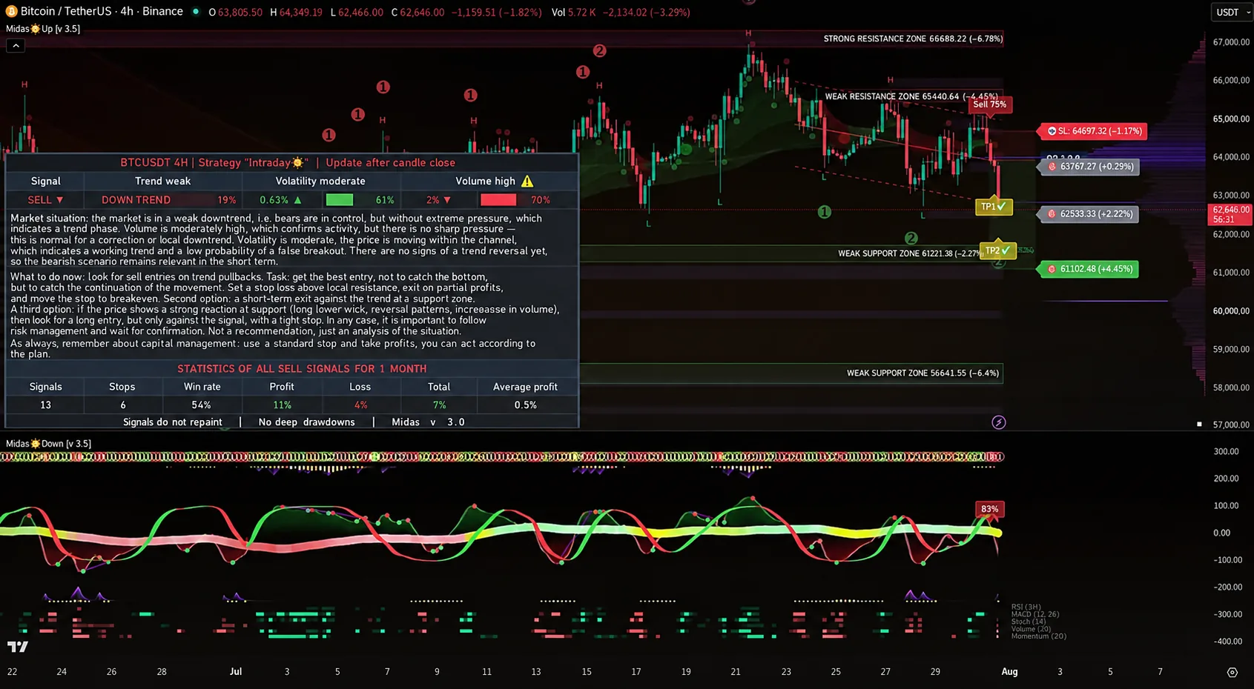Click the red volume bar swatch
Screen dimensions: 1254x689
click(498, 200)
